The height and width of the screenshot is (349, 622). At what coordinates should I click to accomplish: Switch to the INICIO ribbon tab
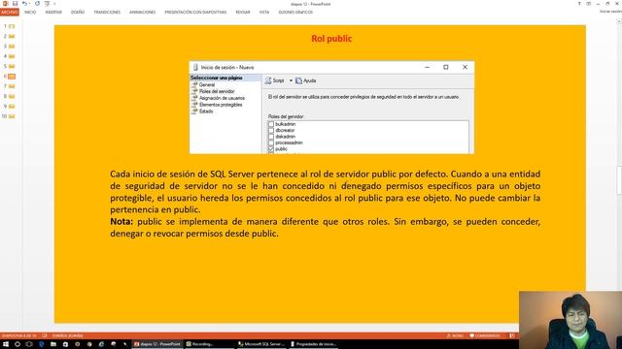tap(30, 13)
